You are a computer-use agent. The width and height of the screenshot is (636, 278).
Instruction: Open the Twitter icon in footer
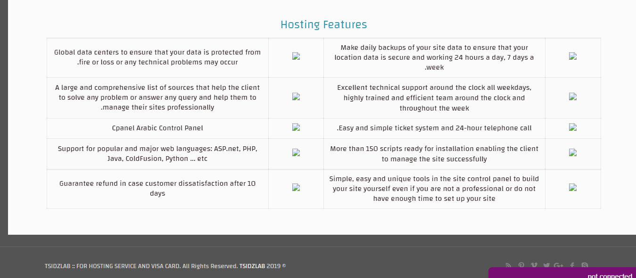546,265
